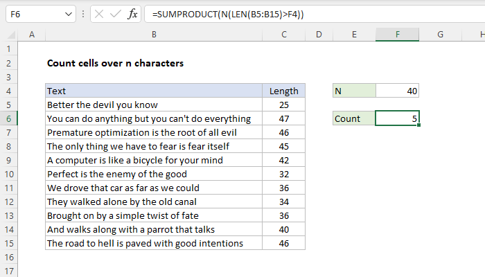Click the formula bar SUMPRODUCT text
Viewport: 485px width, 277px height.
(x=228, y=15)
